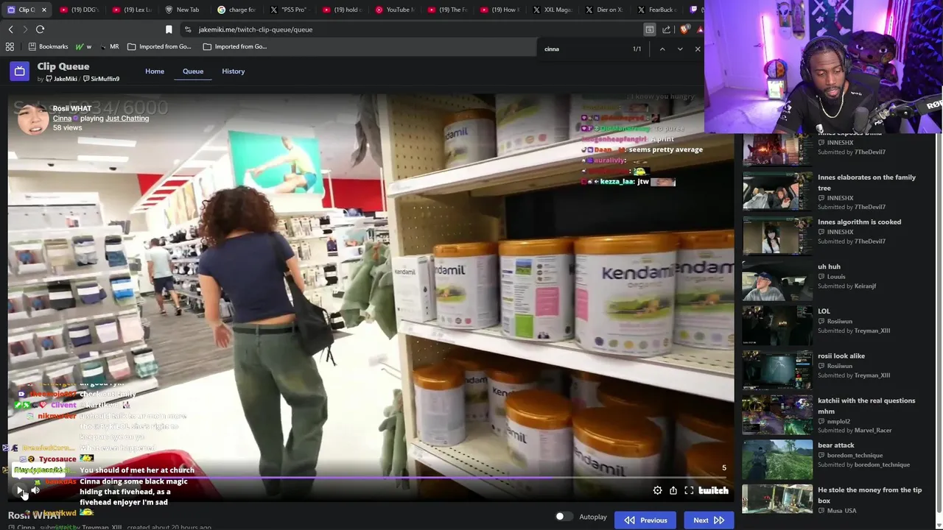Go back in browser history
Screen dimensions: 943x530
10,29
